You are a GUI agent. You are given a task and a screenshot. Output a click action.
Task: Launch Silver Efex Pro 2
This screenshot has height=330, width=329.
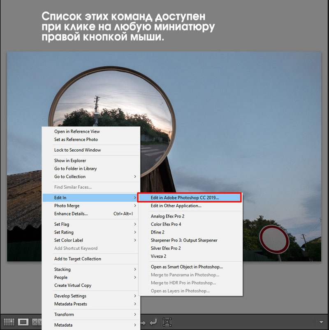pos(190,248)
